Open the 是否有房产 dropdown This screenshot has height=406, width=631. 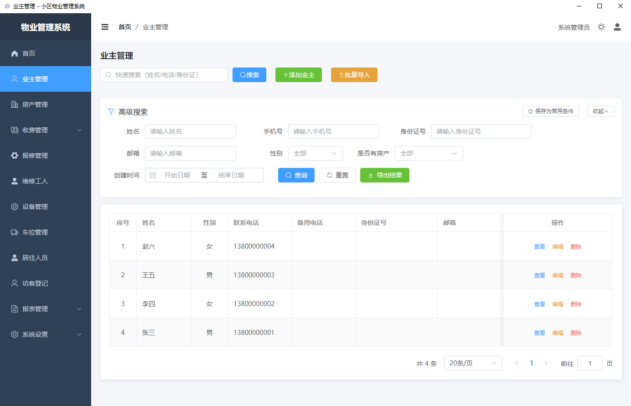429,153
